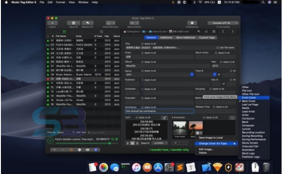The image size is (282, 174).
Task: Click the artwork cloud download icon
Action: tap(232, 118)
